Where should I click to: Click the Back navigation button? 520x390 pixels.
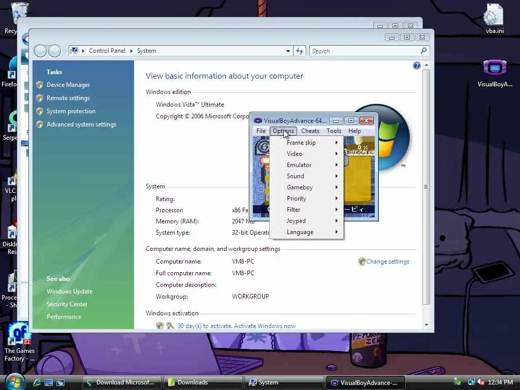point(40,51)
